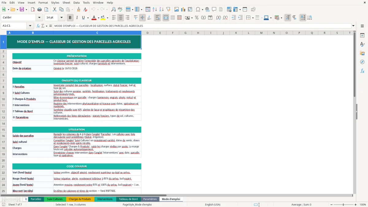Image resolution: width=368 pixels, height=207 pixels.
Task: Click the zoom in plus button
Action: click(356, 205)
